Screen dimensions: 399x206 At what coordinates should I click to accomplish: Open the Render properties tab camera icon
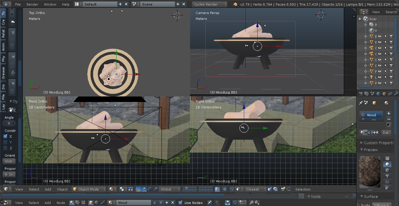coord(361,94)
